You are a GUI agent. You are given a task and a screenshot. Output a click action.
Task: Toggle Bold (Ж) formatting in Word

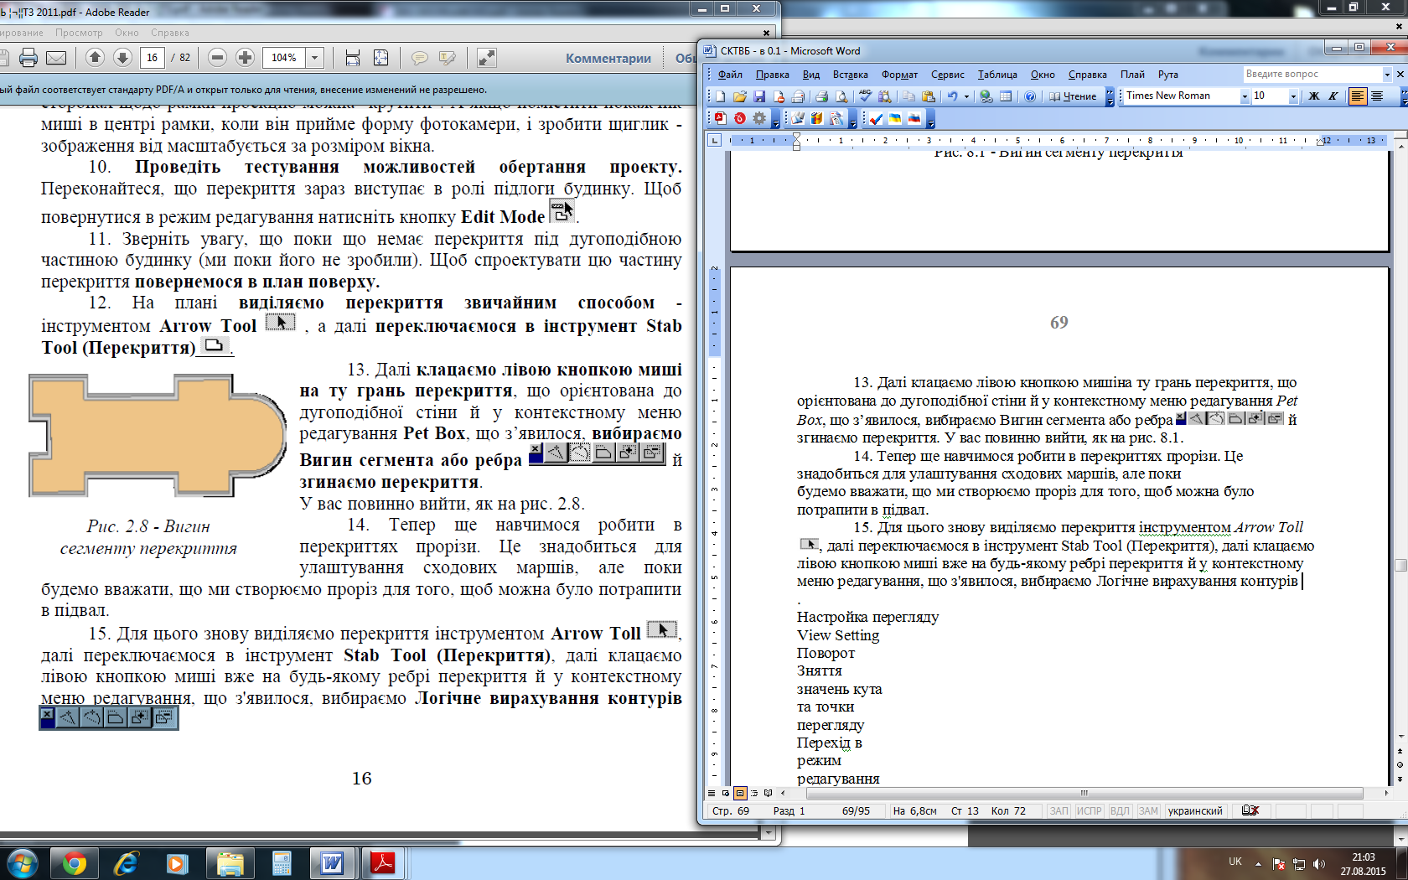(x=1313, y=96)
